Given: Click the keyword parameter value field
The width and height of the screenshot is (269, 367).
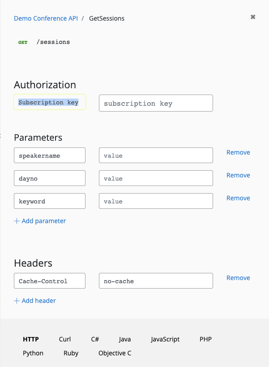Looking at the screenshot, I should [x=155, y=201].
